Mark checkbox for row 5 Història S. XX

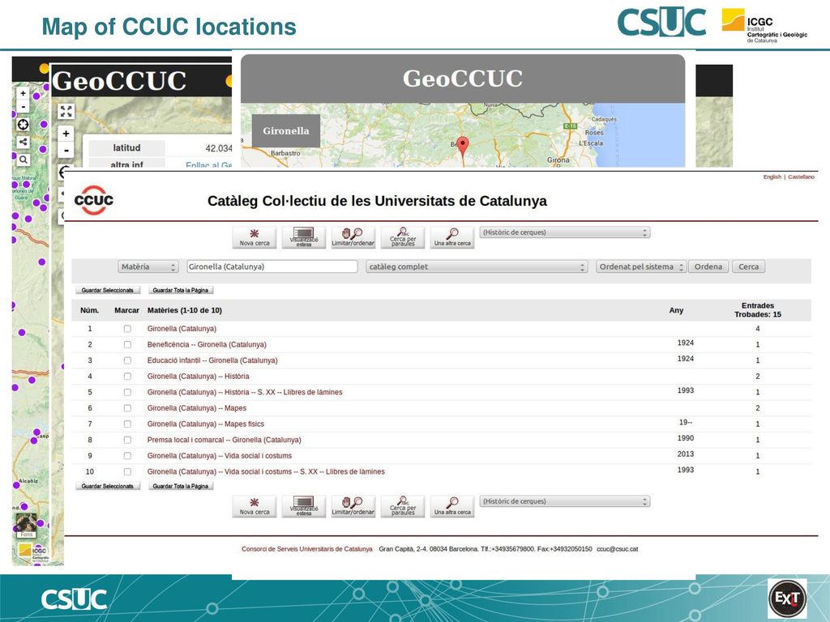click(127, 392)
